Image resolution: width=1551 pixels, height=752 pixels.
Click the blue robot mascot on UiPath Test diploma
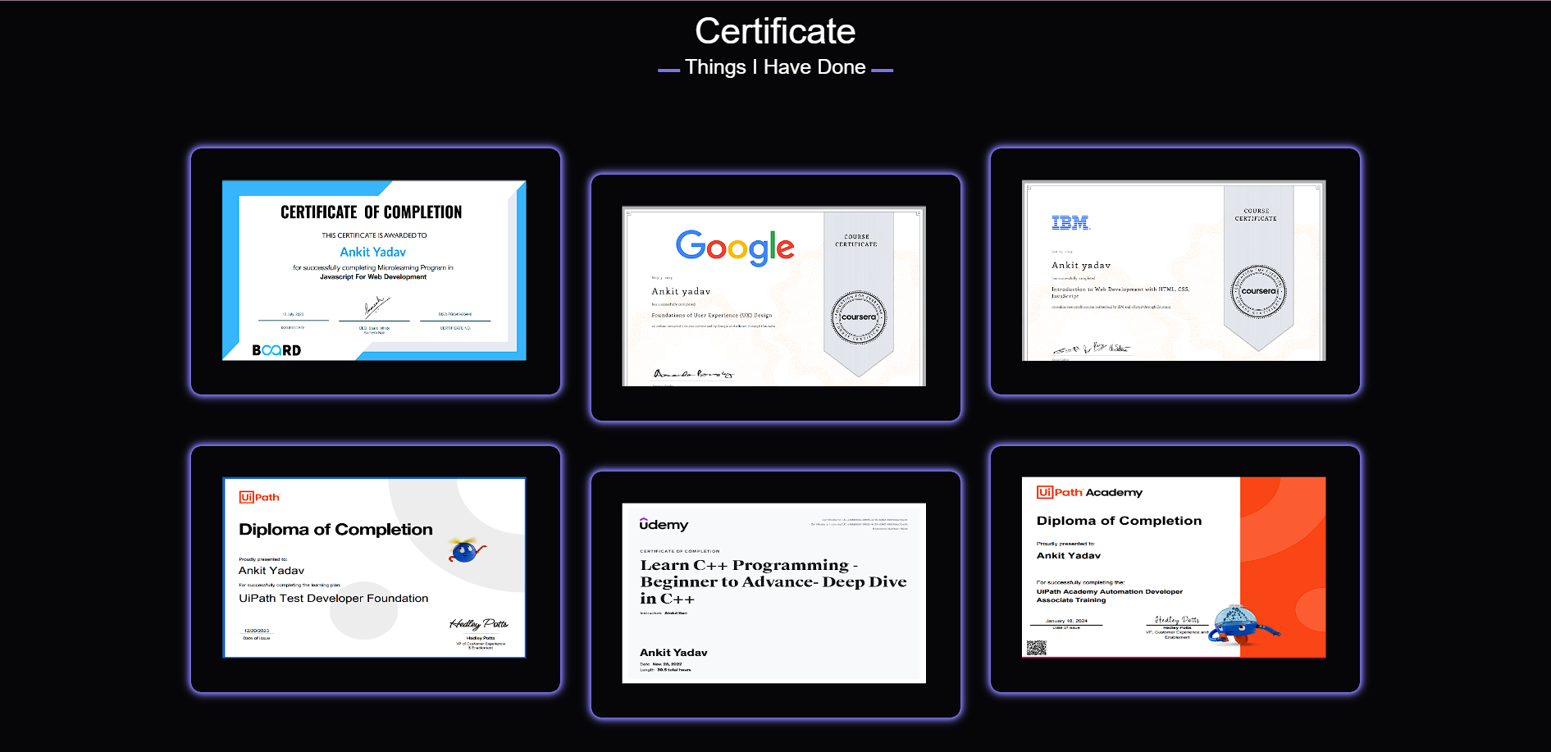coord(467,549)
